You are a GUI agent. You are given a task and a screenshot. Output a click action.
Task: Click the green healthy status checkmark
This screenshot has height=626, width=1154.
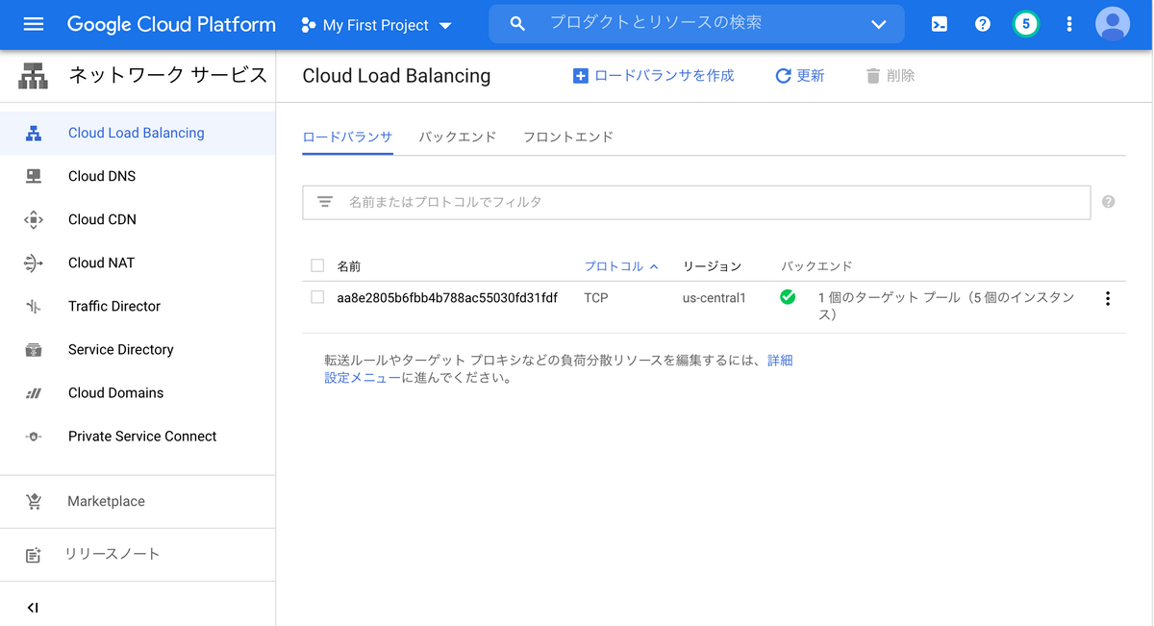click(x=789, y=298)
